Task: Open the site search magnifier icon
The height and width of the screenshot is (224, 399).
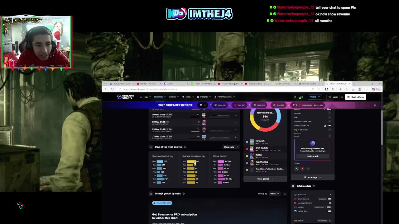Action: coord(295,97)
